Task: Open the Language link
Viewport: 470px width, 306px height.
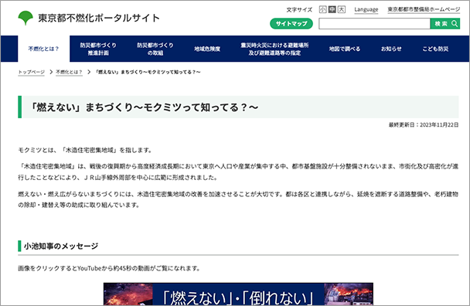Action: point(366,9)
